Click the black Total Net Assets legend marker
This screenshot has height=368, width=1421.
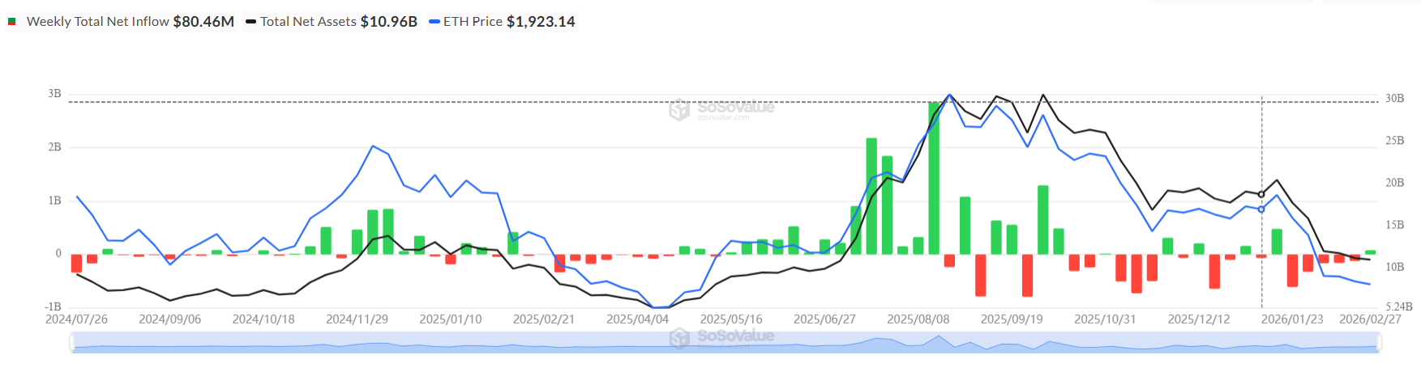pos(250,22)
